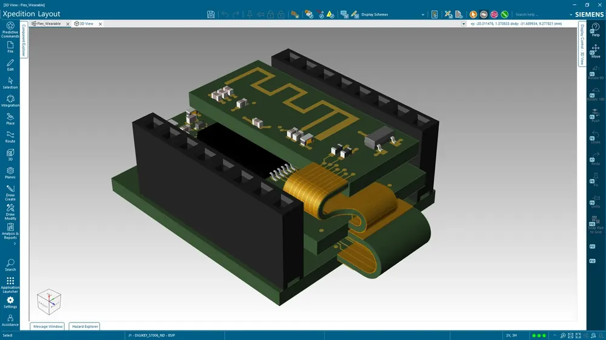
Task: Open Display Control - 3D View side tab
Action: click(x=582, y=45)
